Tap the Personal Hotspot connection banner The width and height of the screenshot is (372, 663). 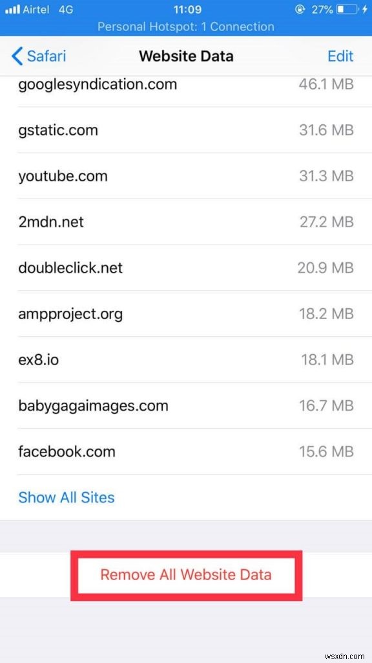tap(186, 27)
